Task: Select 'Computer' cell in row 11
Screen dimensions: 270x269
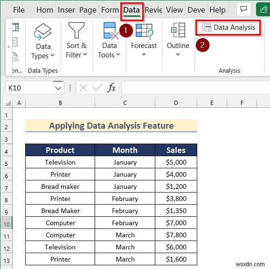Action: point(60,235)
